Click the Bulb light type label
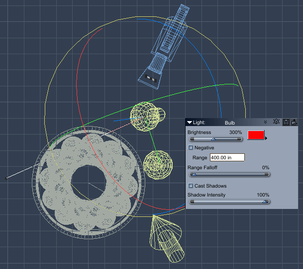Screen dimensions: 303x269 coord(230,123)
